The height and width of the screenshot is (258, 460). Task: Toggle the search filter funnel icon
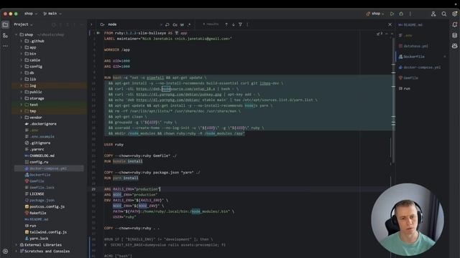click(240, 24)
